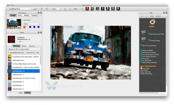Enable the Mask checkbox
Image resolution: width=174 pixels, height=105 pixels.
click(x=73, y=9)
